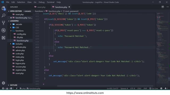Change CRLF end of line sequence
Image resolution: width=170 pixels, height=95 pixels.
[139, 88]
